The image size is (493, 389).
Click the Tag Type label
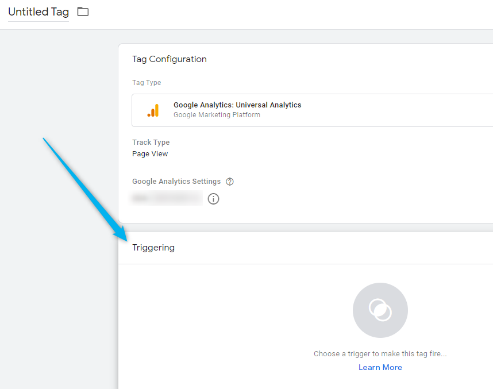(x=147, y=83)
